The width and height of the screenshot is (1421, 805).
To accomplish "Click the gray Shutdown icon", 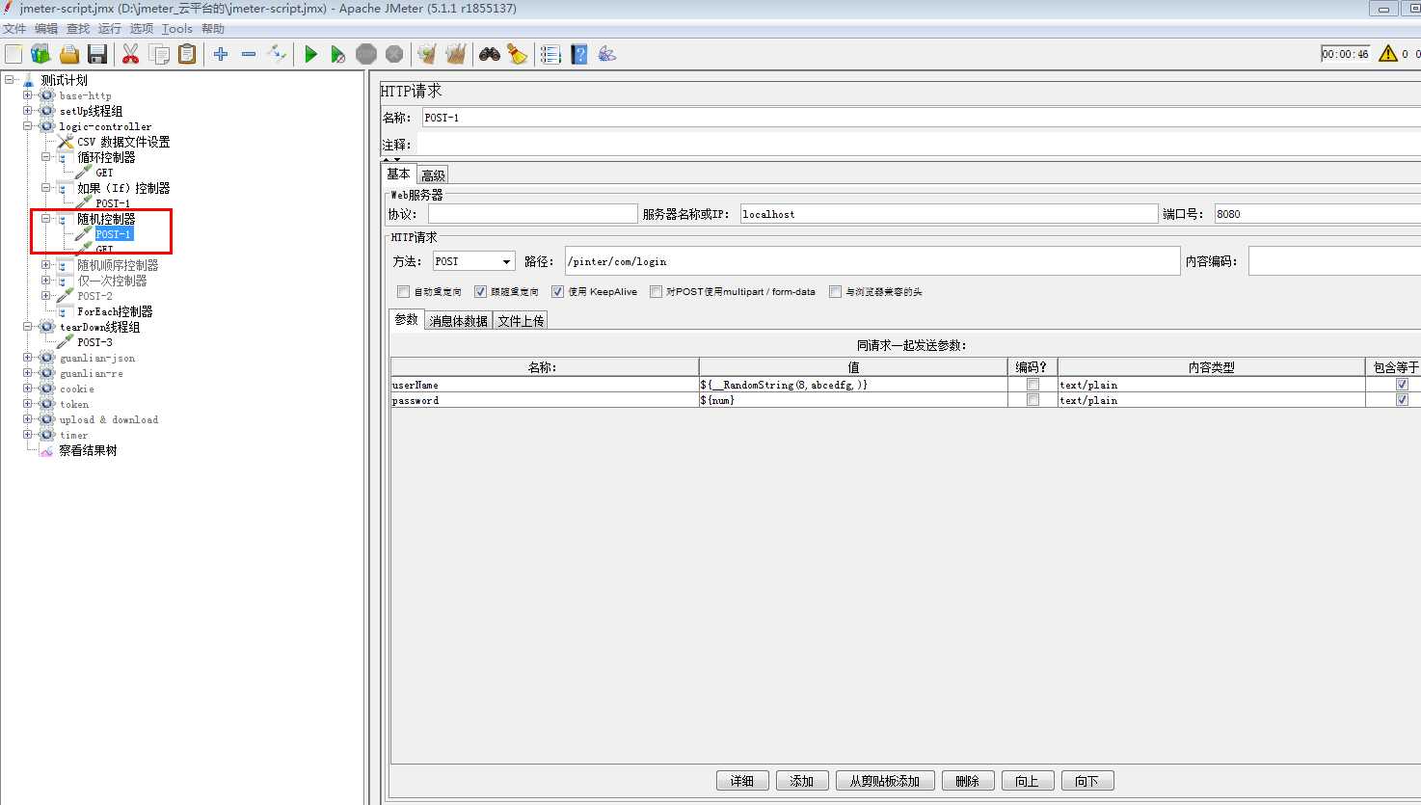I will 394,54.
